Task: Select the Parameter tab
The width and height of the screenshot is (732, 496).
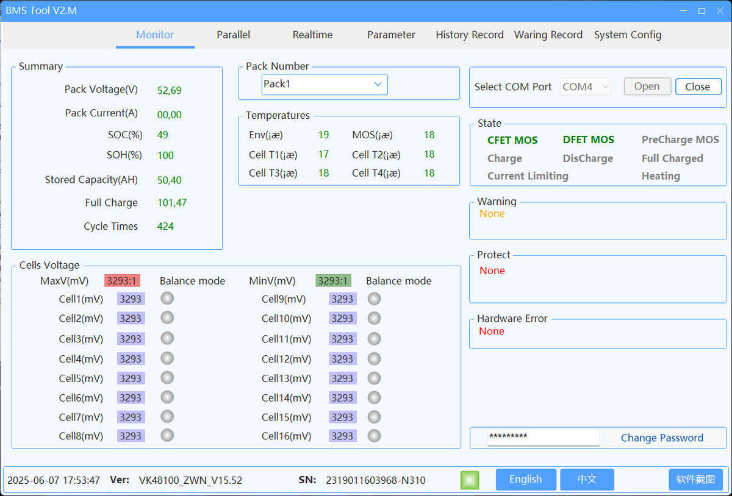Action: pyautogui.click(x=391, y=35)
